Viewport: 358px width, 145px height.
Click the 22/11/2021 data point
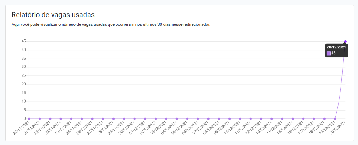(50, 118)
